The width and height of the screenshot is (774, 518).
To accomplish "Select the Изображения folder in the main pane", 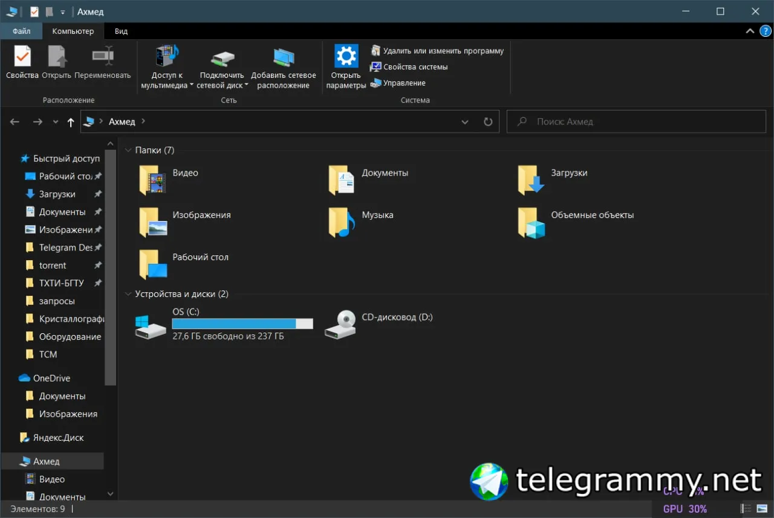I will (184, 222).
